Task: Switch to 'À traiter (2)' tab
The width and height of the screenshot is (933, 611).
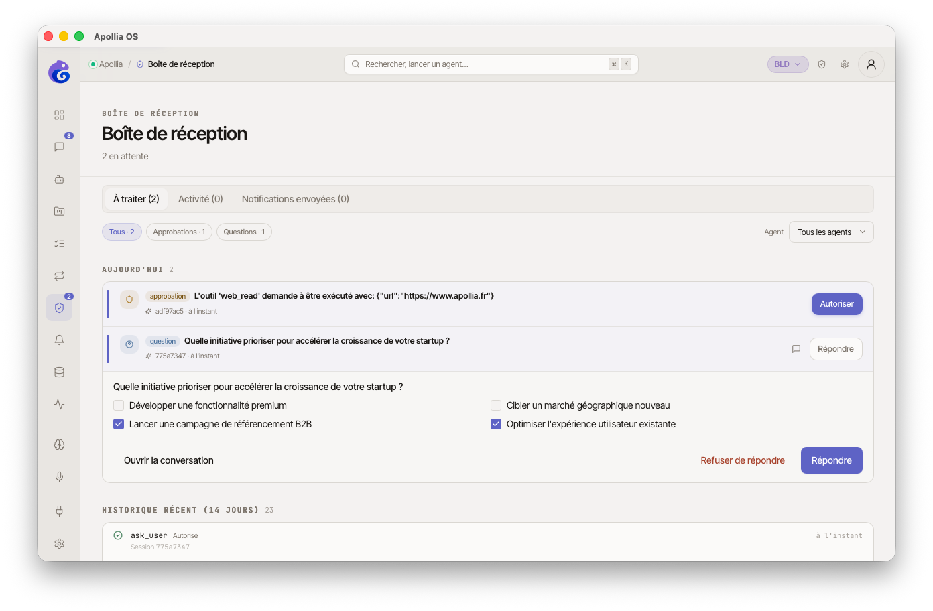Action: tap(136, 199)
